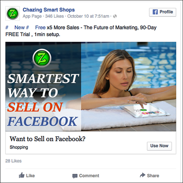Open the October 10 at 7:51am timestamp
The height and width of the screenshot is (183, 183).
(x=88, y=16)
